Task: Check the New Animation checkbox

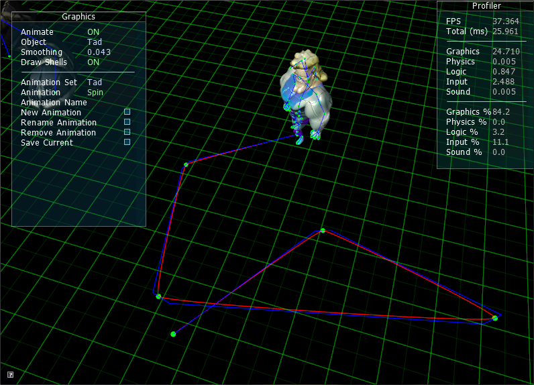Action: (127, 111)
